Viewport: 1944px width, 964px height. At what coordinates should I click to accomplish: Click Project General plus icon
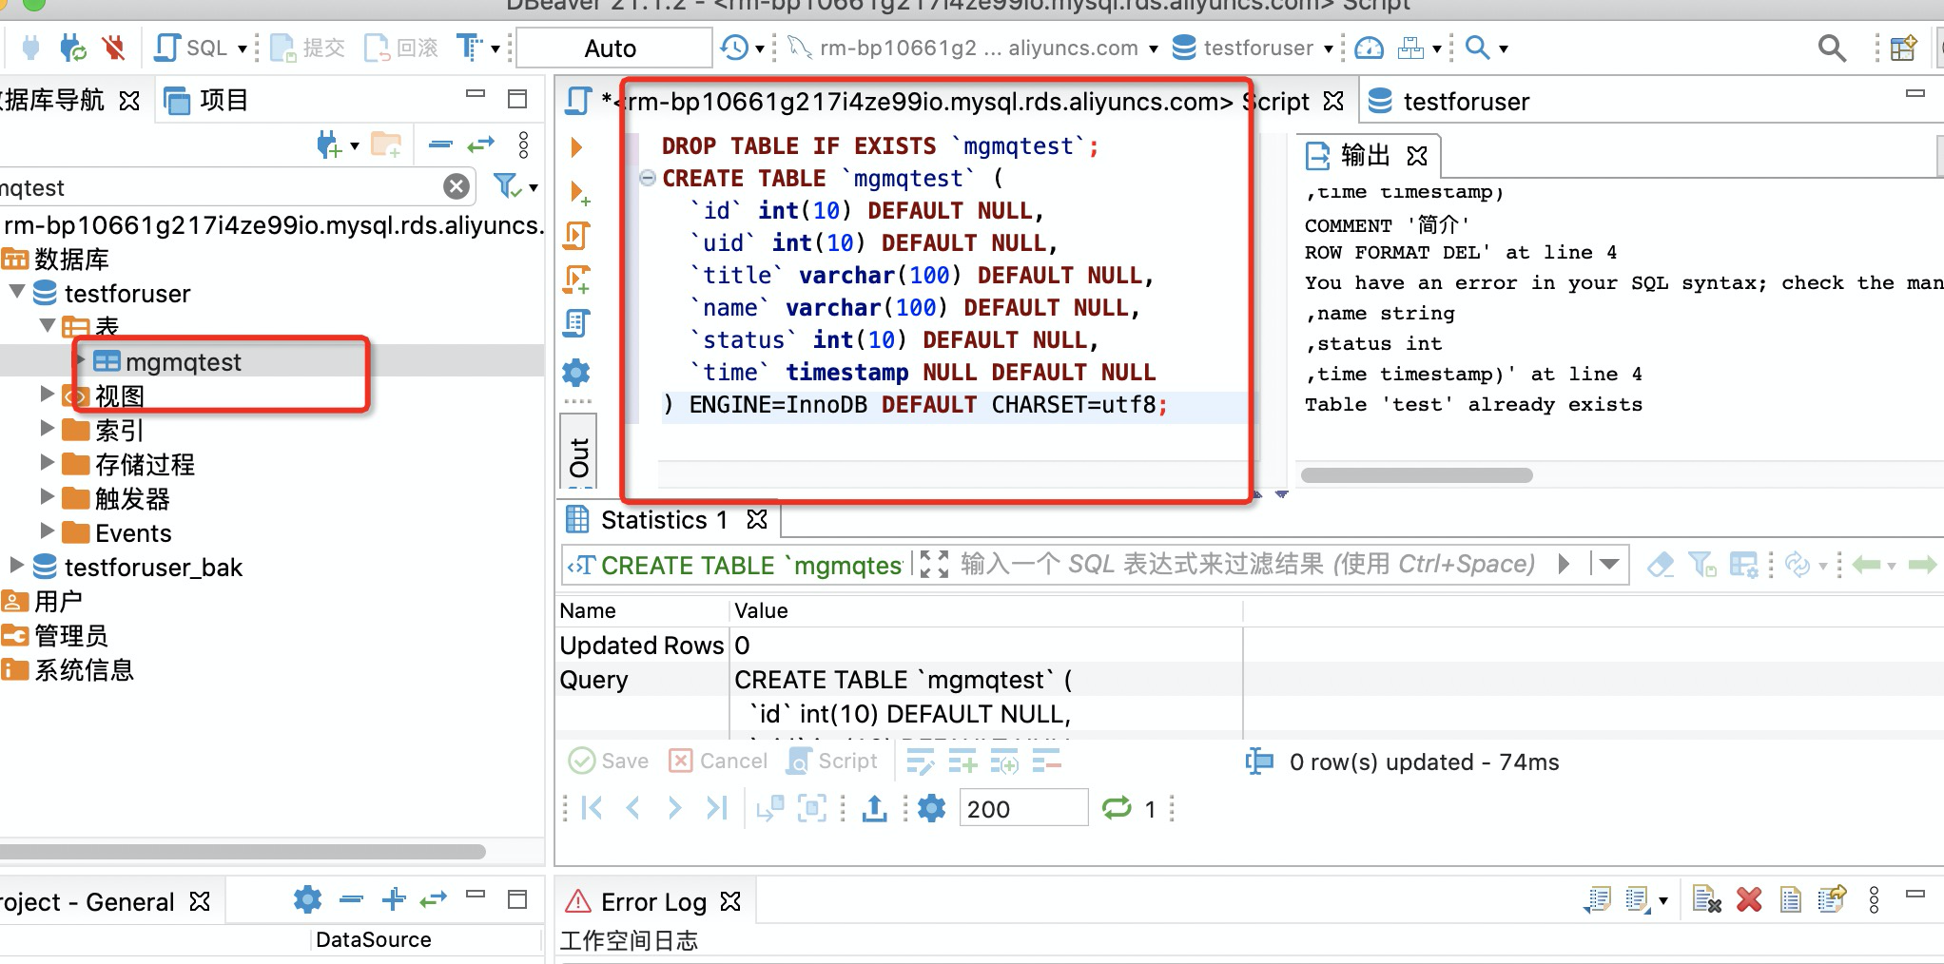pos(394,899)
